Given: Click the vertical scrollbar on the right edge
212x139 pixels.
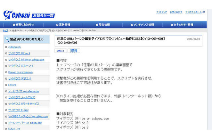Looking at the screenshot, I should [210, 69].
